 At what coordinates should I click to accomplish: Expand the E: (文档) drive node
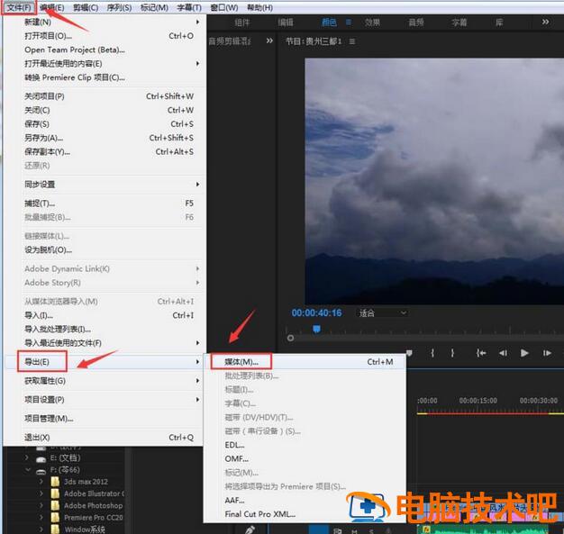click(27, 457)
